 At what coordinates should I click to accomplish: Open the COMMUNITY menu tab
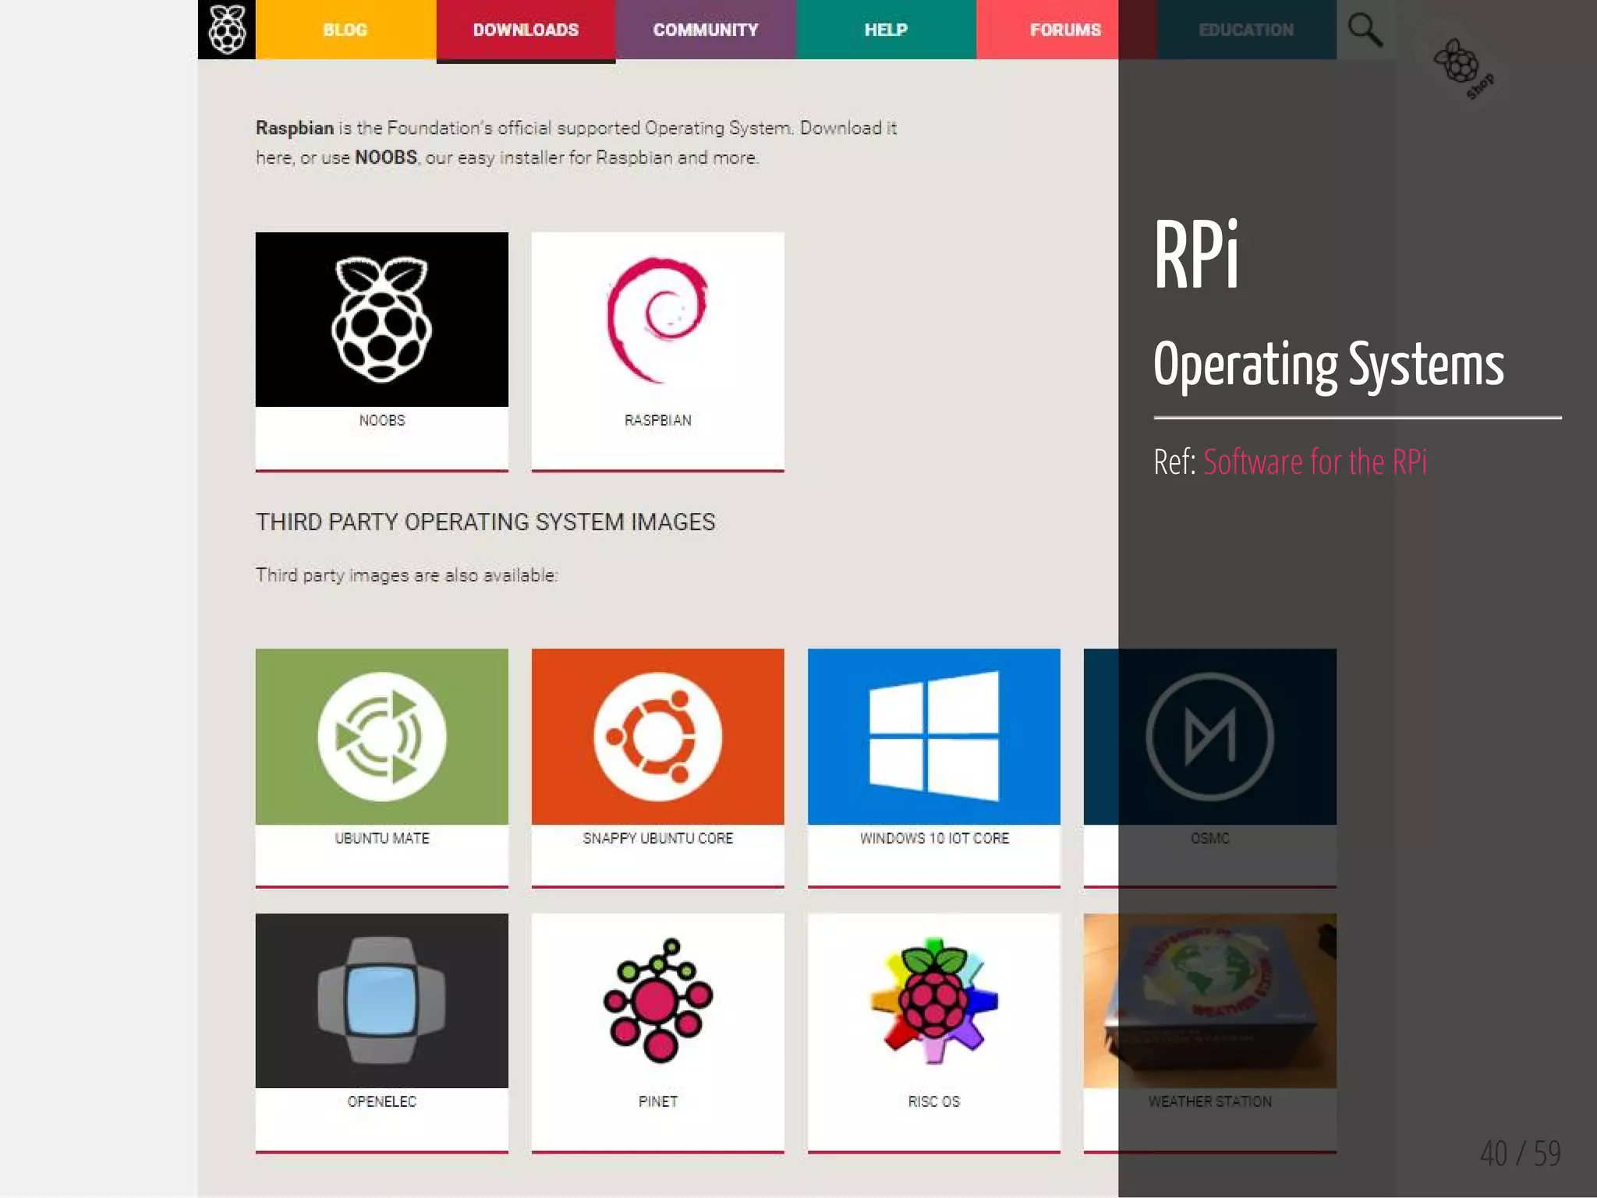pos(706,30)
